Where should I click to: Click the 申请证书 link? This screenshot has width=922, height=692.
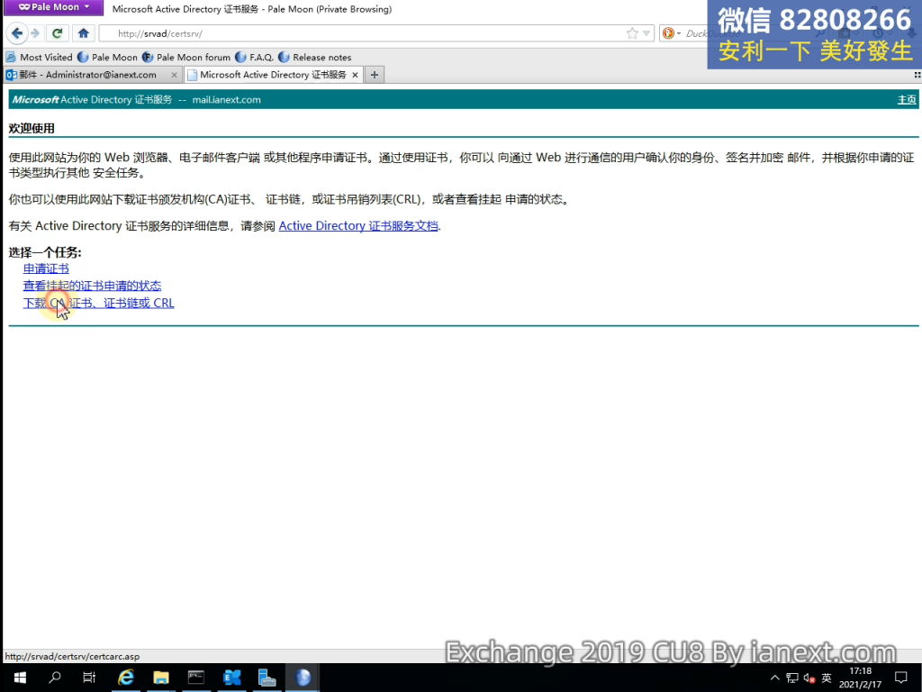tap(46, 269)
